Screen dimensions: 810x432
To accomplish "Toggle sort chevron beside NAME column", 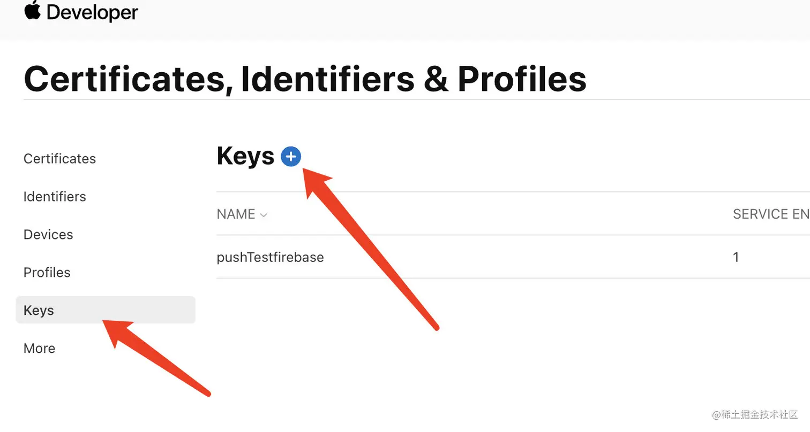I will [x=263, y=215].
